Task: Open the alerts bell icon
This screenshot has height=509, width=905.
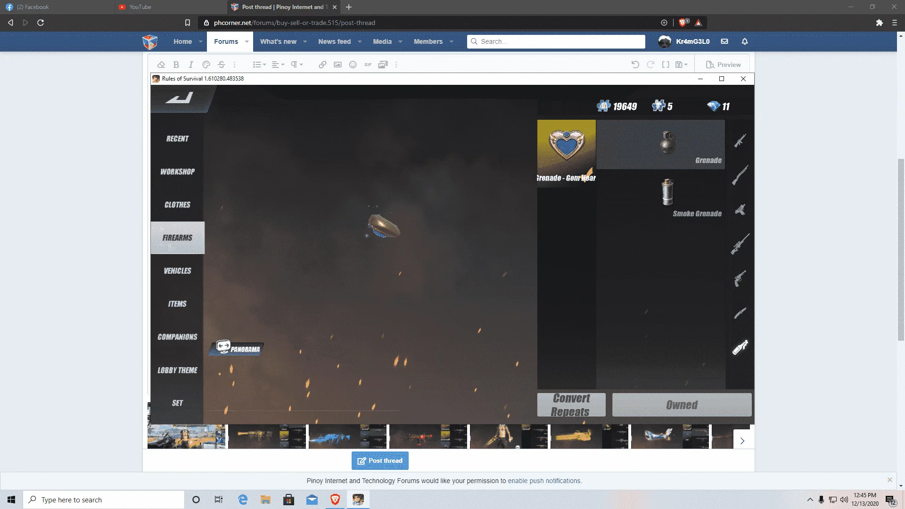Action: pyautogui.click(x=745, y=41)
